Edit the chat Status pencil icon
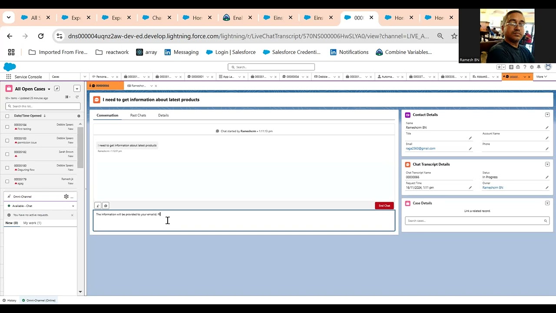 [x=547, y=177]
